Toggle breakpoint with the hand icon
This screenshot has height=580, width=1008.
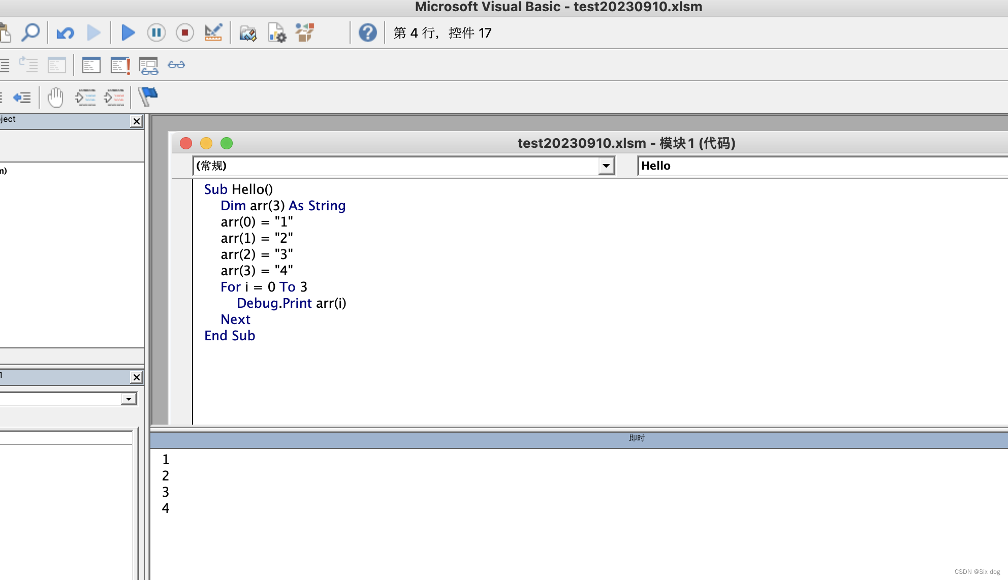click(x=55, y=97)
